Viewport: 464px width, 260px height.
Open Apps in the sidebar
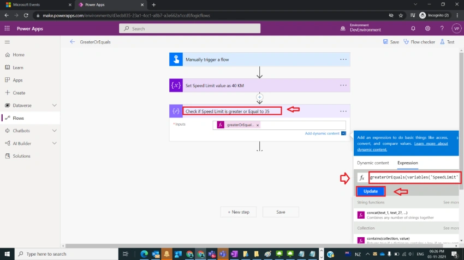(17, 80)
